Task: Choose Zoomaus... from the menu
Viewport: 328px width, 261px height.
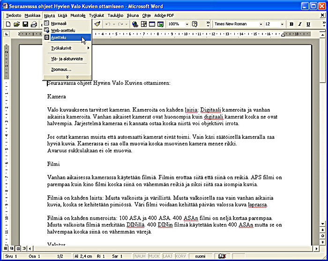Action: point(61,69)
